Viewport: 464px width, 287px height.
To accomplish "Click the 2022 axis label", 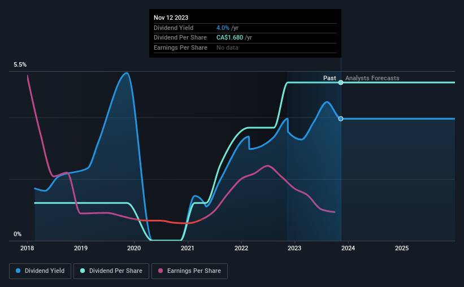I will click(241, 248).
